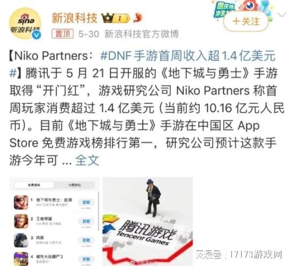Image resolution: width=290 pixels, height=266 pixels.
Task: Select the free games tab in screenshot
Action: (x=34, y=185)
